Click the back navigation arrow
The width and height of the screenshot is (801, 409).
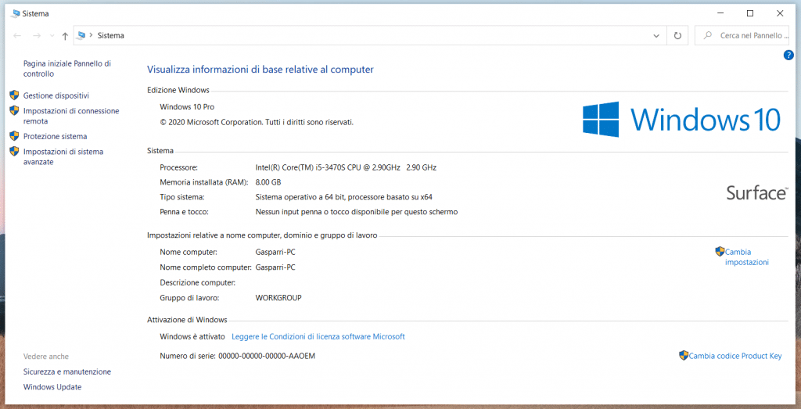(18, 36)
